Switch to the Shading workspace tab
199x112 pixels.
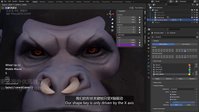[79, 2]
